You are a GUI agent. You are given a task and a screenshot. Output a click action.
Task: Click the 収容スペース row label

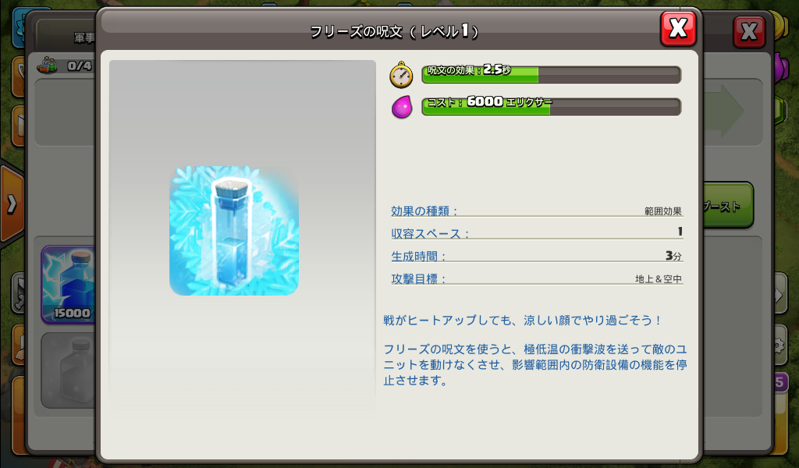coord(430,234)
